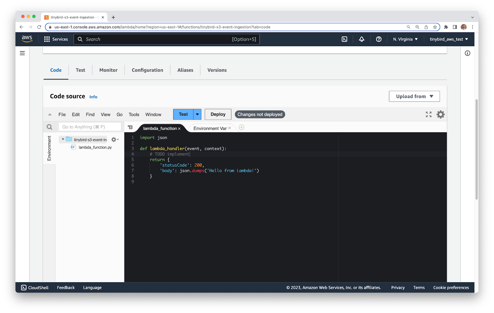Switch to the Configuration tab
This screenshot has height=313, width=494.
(x=147, y=70)
